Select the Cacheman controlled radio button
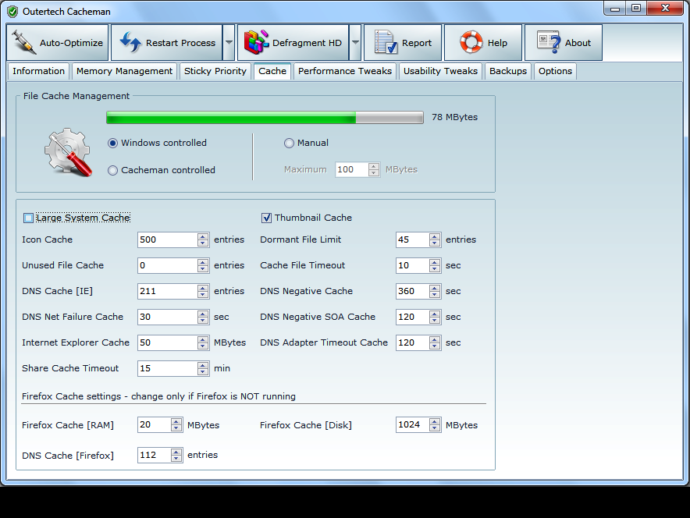 pos(113,170)
